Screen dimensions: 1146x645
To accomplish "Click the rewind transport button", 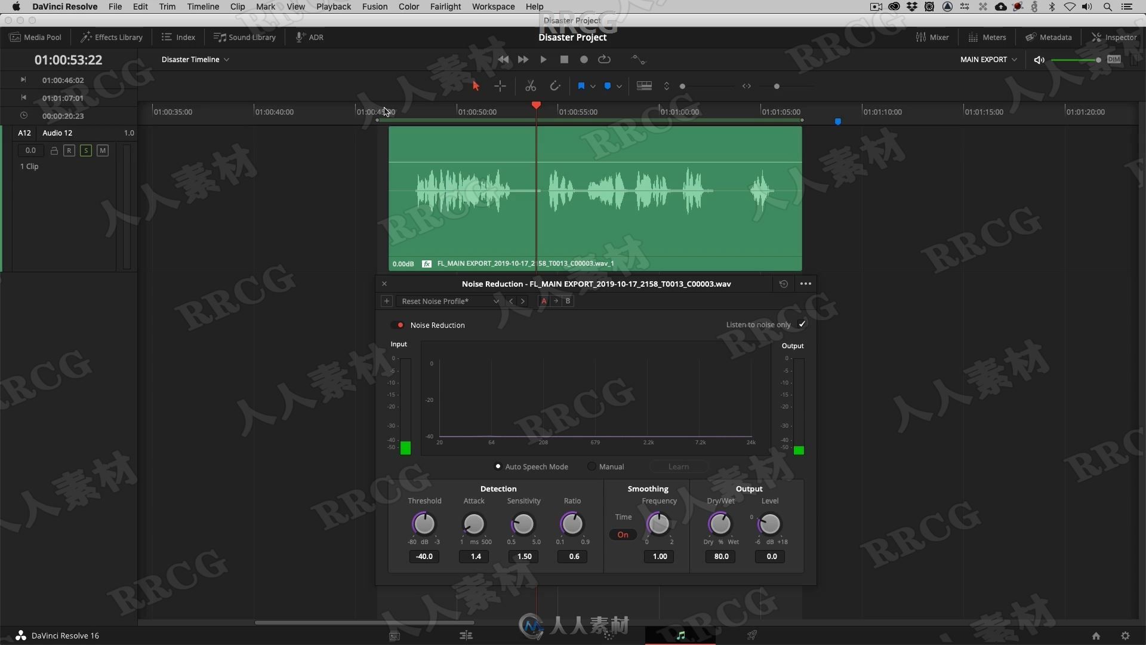I will 503,60.
